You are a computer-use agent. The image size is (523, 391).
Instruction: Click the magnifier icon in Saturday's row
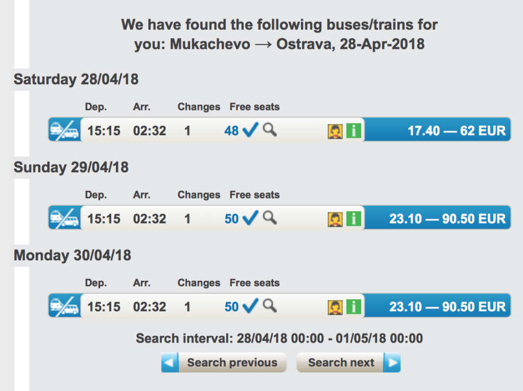[x=270, y=130]
